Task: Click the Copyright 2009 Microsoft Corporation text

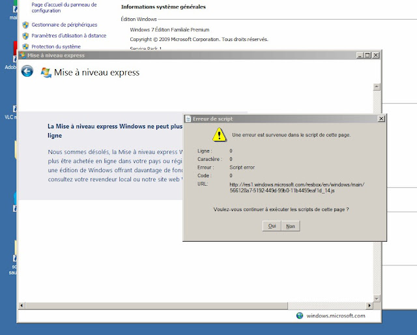Action: (199, 39)
